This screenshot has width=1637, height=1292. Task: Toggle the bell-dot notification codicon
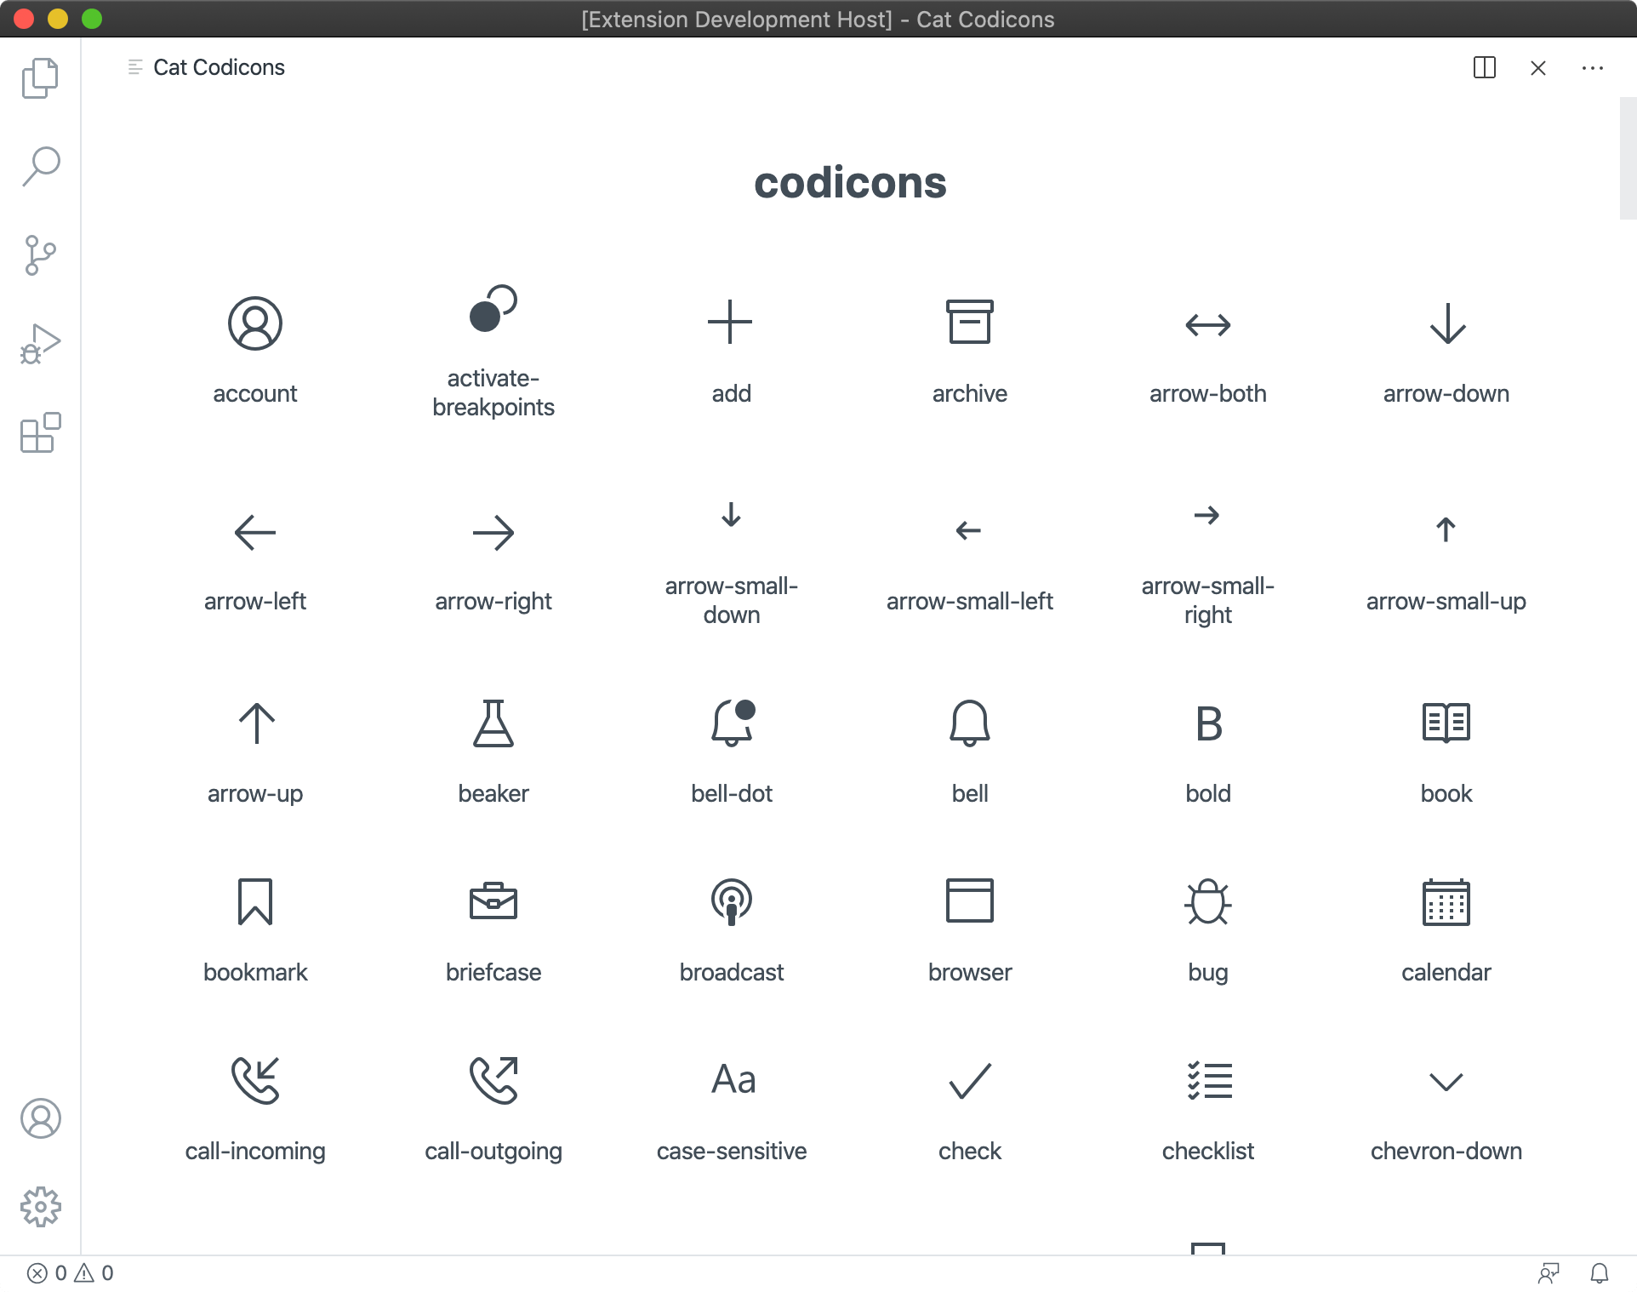pos(731,723)
